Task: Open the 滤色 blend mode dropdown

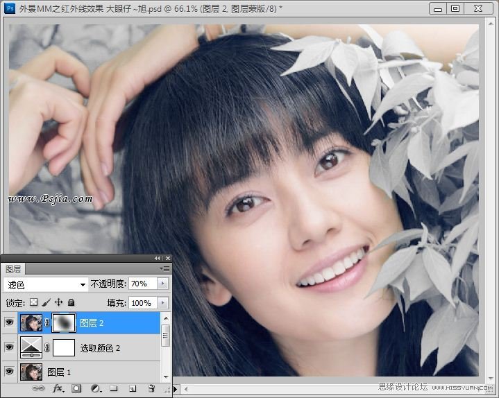Action: (45, 284)
